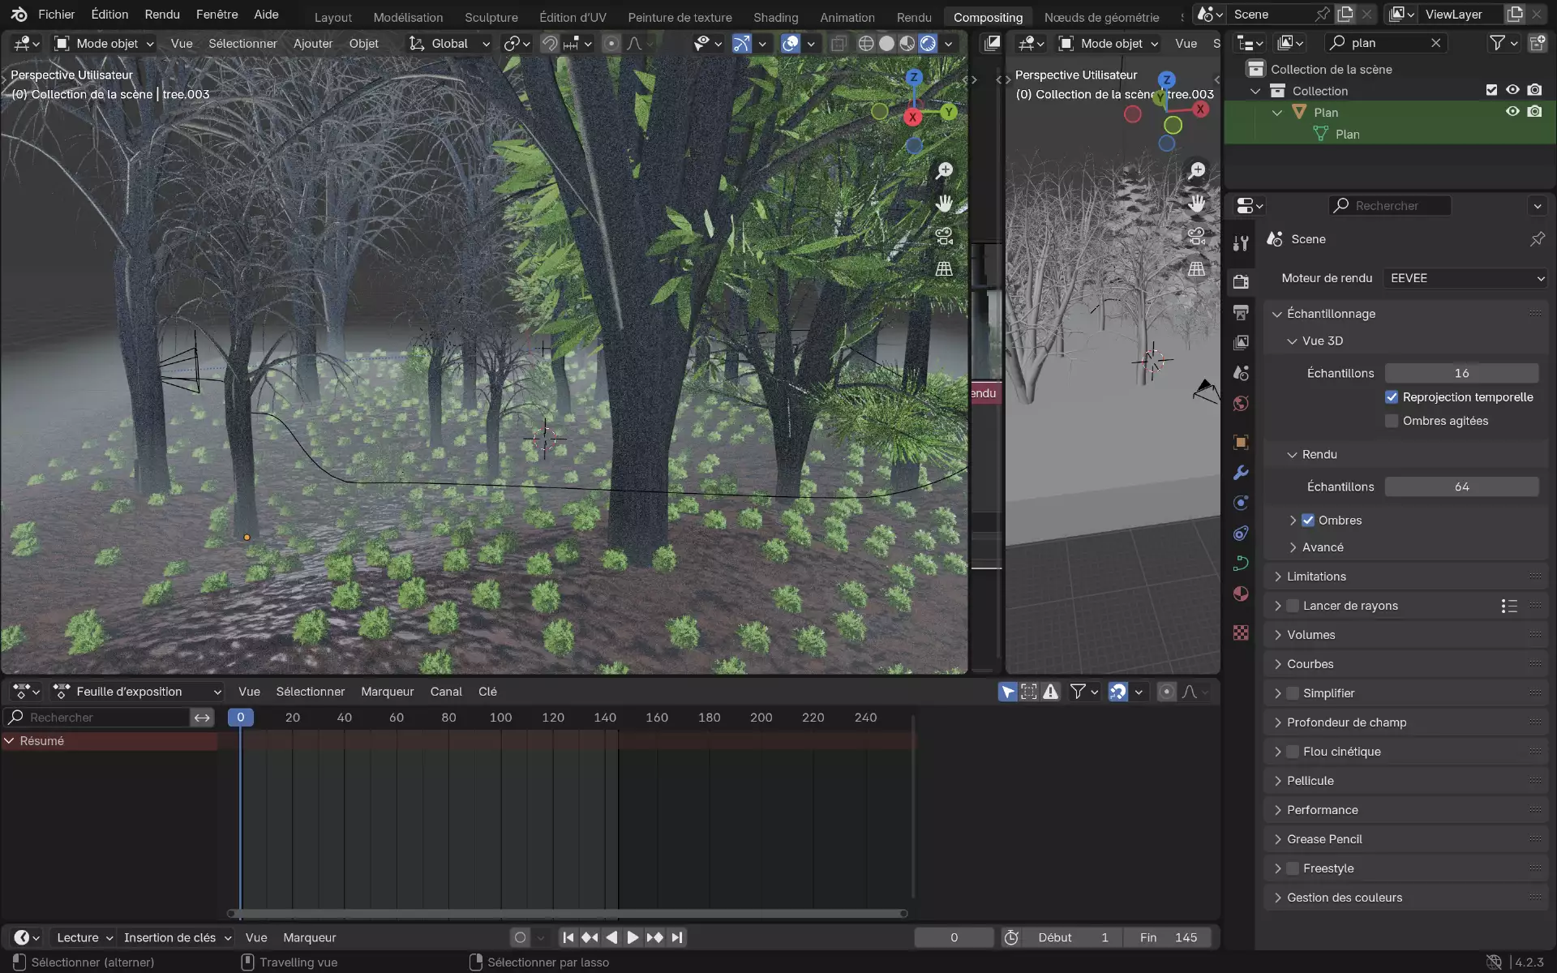Switch to the Shading workspace tab

click(x=776, y=17)
